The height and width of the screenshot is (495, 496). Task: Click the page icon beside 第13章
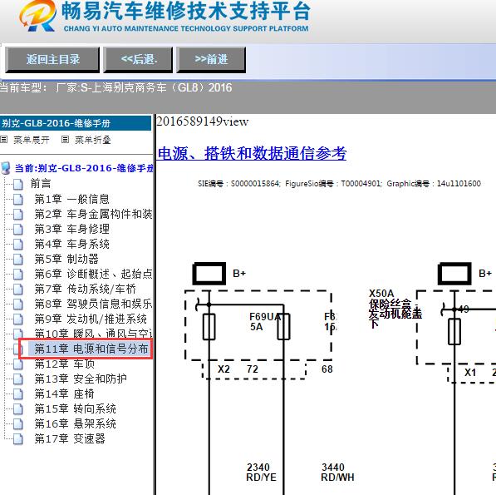(18, 379)
